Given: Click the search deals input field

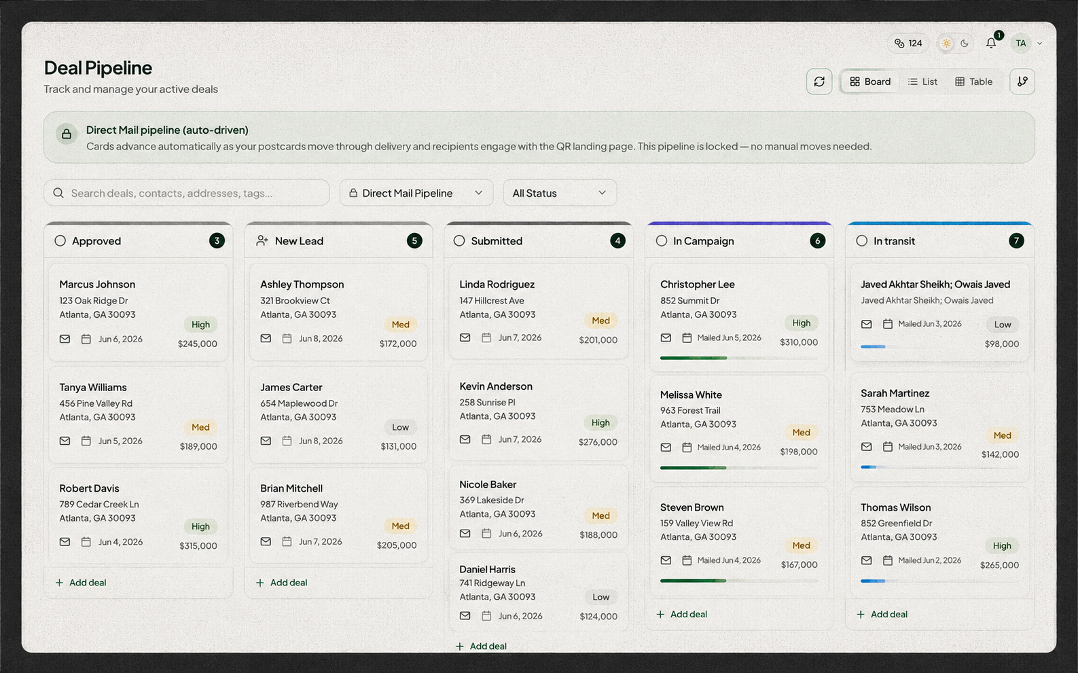Looking at the screenshot, I should tap(187, 193).
